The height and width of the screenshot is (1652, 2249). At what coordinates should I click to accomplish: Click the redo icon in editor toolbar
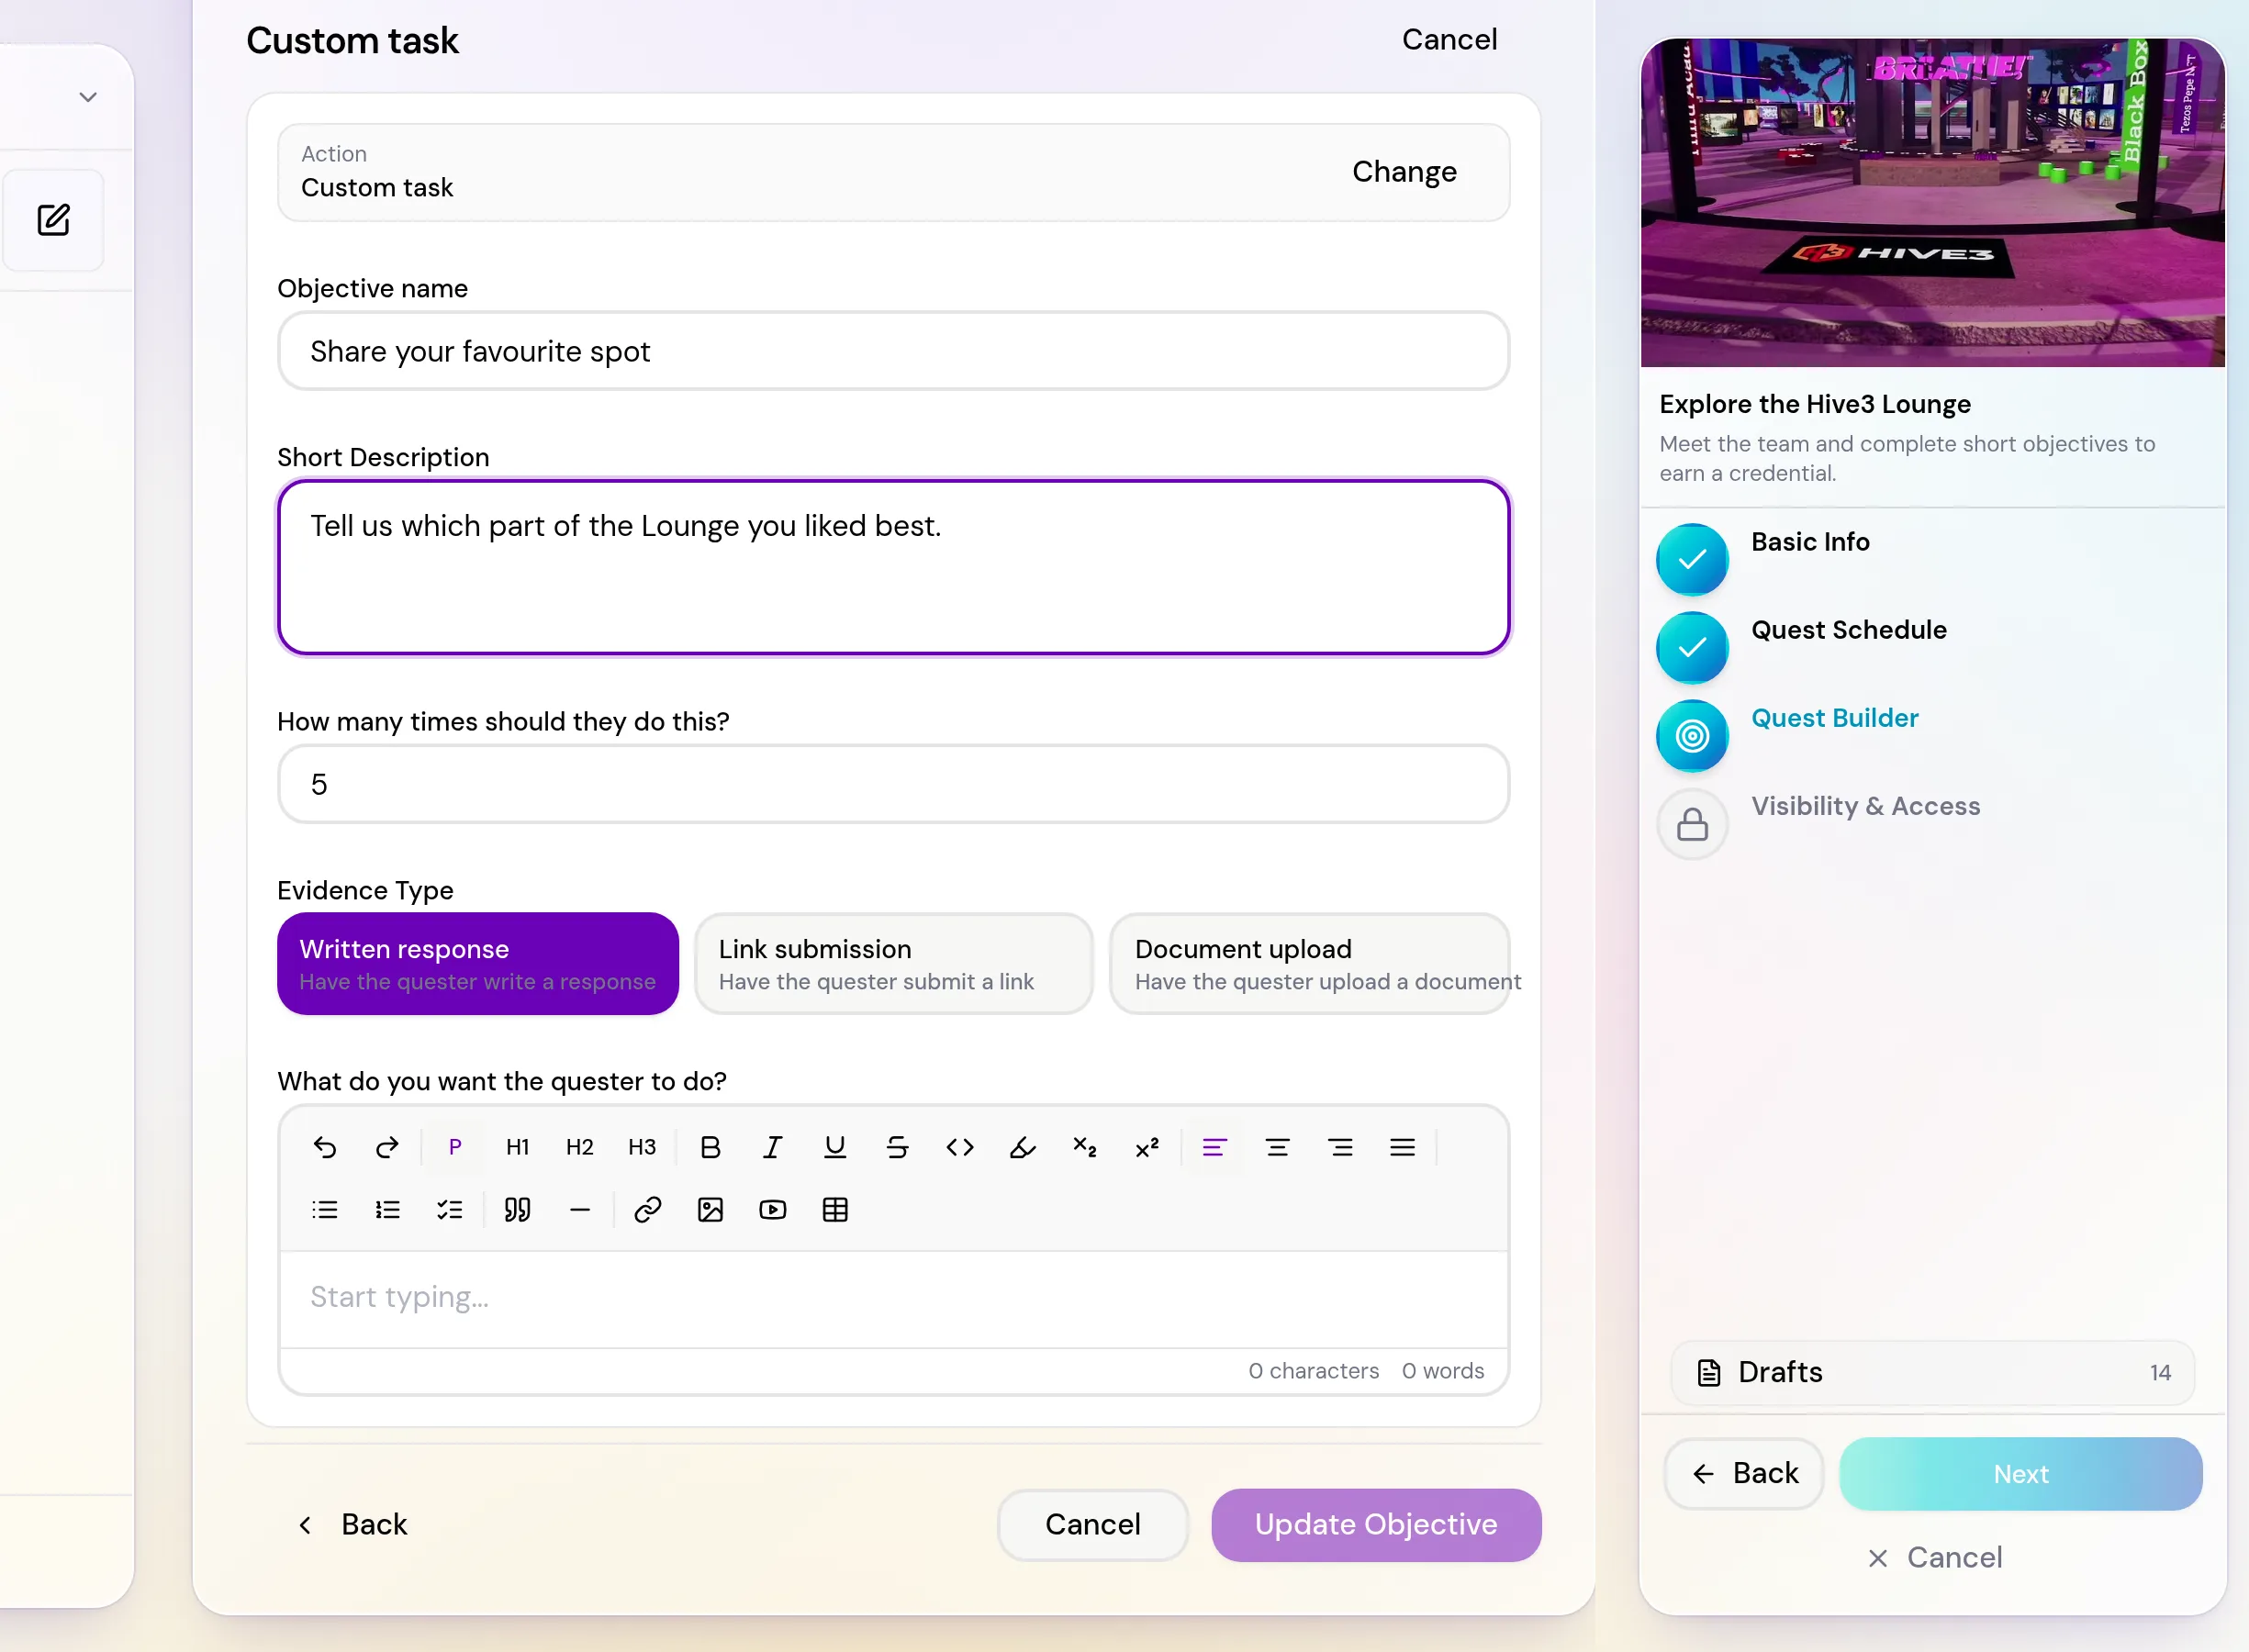[387, 1147]
